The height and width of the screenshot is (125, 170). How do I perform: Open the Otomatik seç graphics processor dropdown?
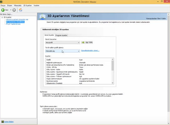click(62, 51)
